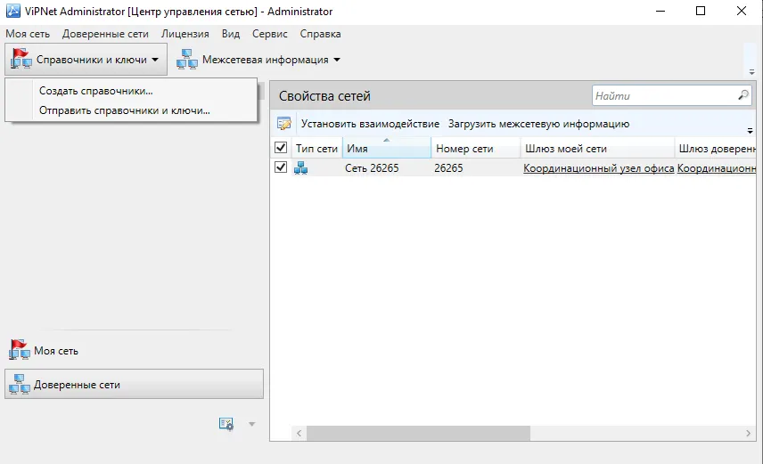The width and height of the screenshot is (763, 464).
Task: Click the Справочники и ключи flag icon
Action: (x=21, y=59)
